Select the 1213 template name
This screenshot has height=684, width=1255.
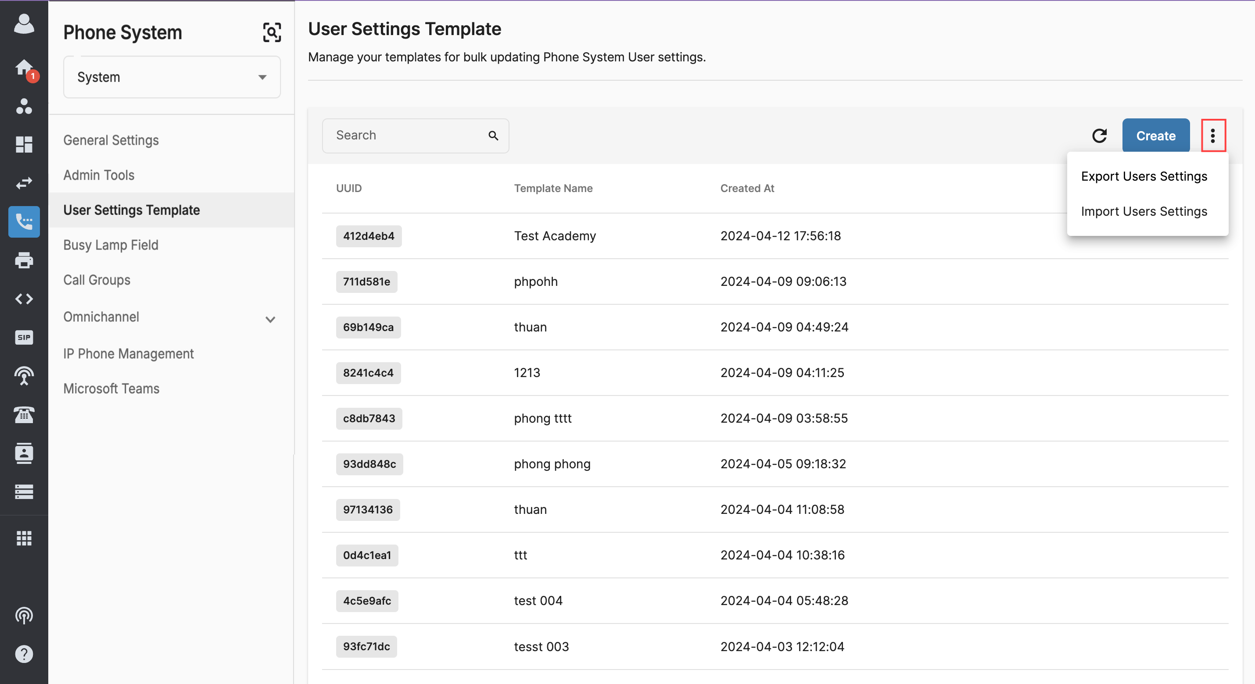527,373
